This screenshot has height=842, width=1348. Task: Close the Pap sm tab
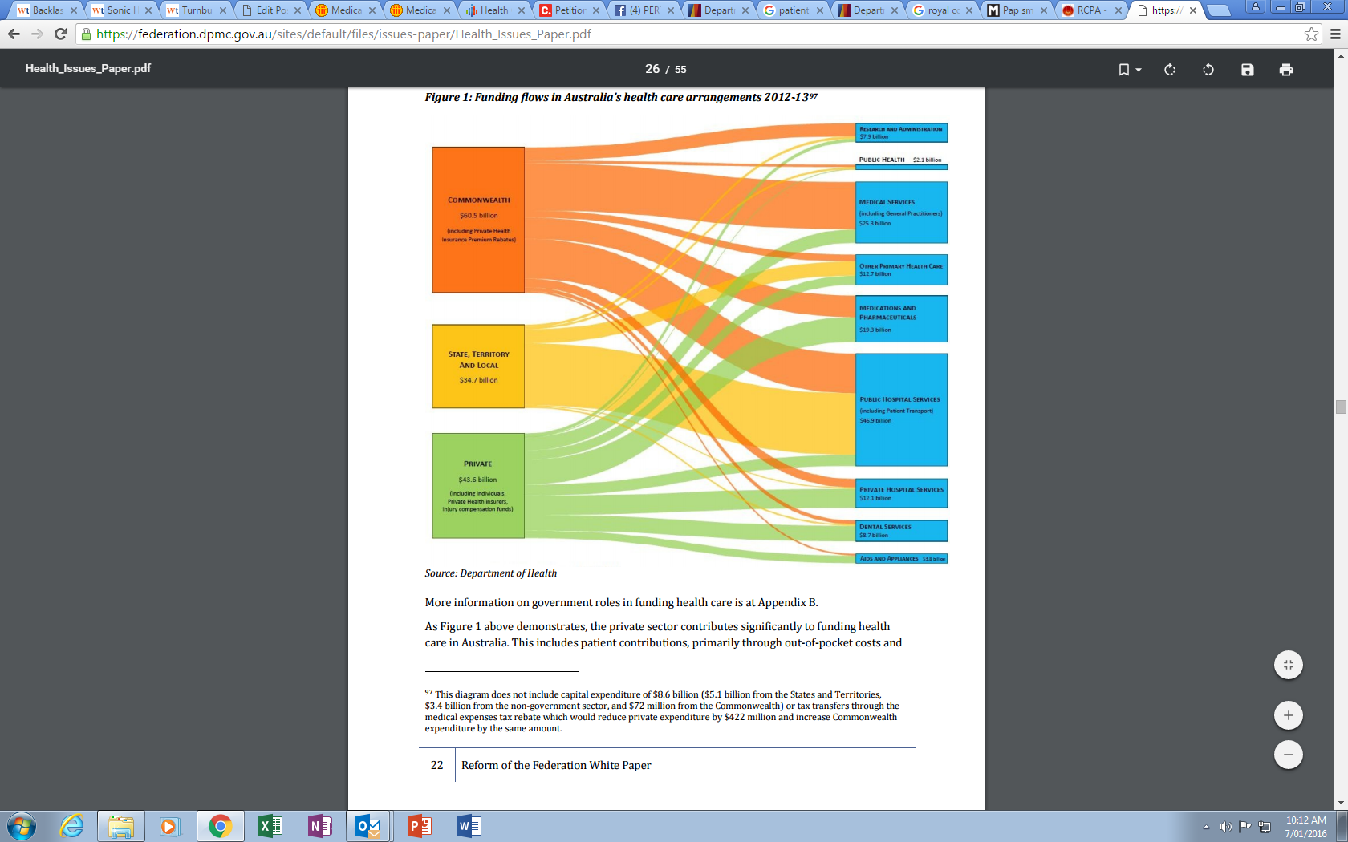1044,10
